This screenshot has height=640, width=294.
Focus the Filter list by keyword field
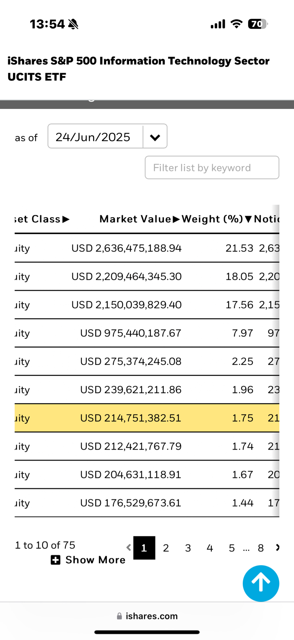(x=212, y=167)
